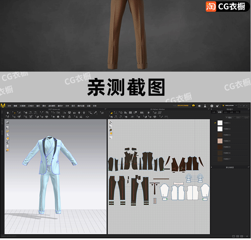Toggle the checkmark beside FABRIC 1
The height and width of the screenshot is (240, 251).
(215, 123)
